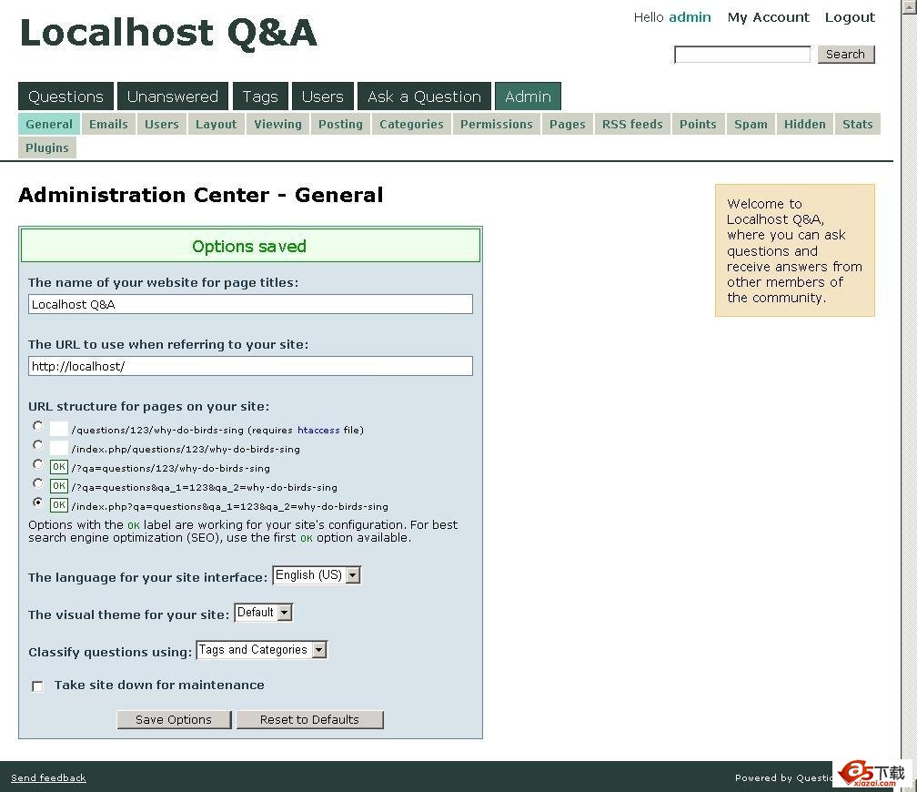Switch to the Permissions admin sub-tab
This screenshot has height=792, width=917.
[496, 124]
